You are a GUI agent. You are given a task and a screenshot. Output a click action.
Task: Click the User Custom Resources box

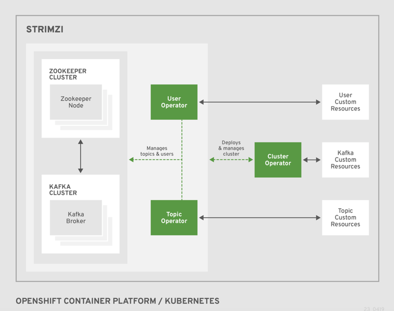[345, 102]
